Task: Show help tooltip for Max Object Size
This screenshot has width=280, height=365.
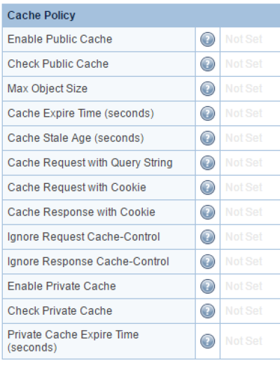Action: click(x=207, y=89)
